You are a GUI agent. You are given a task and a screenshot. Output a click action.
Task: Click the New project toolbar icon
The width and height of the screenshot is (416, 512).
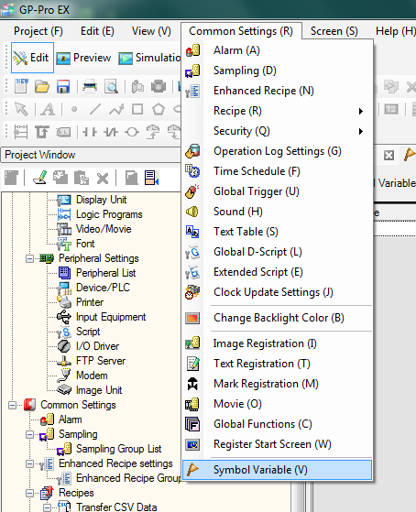[x=21, y=86]
